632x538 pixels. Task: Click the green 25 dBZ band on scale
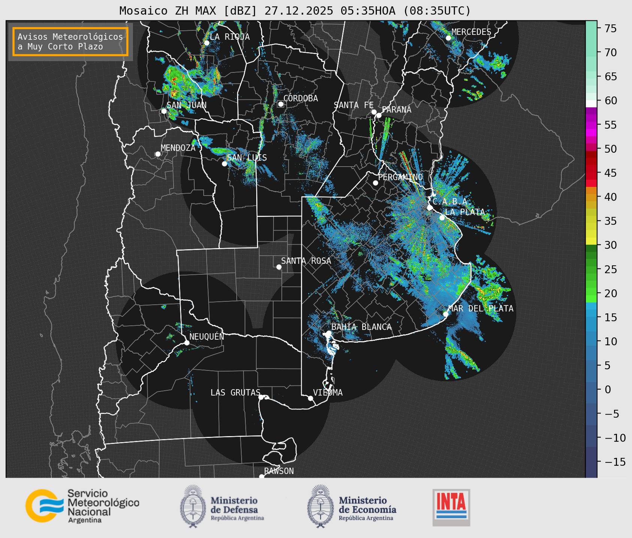(591, 269)
